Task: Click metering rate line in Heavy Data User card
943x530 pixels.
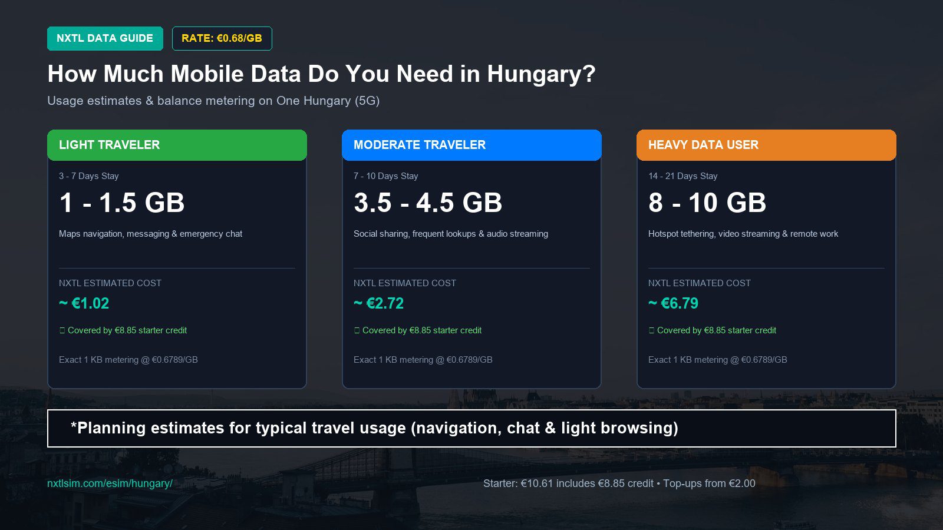Action: (x=718, y=360)
